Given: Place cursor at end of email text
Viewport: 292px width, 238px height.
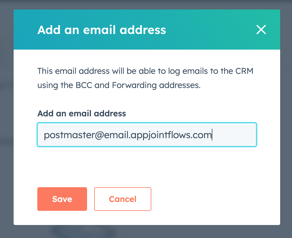Looking at the screenshot, I should pyautogui.click(x=212, y=135).
